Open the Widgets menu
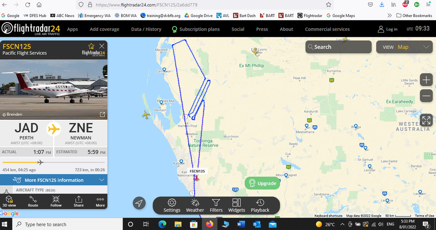 237,206
